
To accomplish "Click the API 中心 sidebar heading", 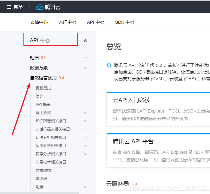I will coord(40,40).
